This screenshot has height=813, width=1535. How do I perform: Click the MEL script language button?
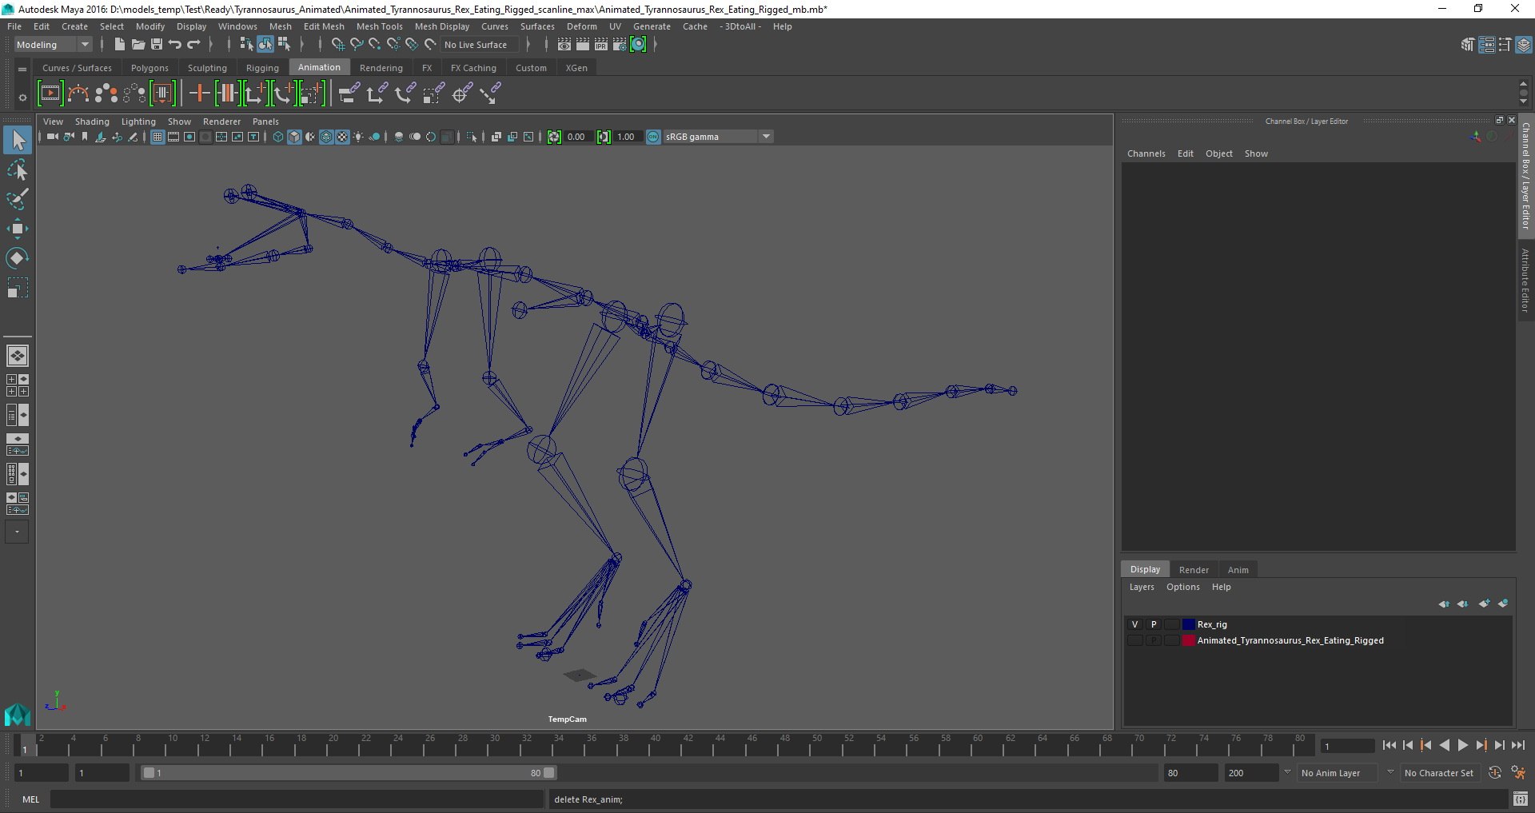[30, 799]
